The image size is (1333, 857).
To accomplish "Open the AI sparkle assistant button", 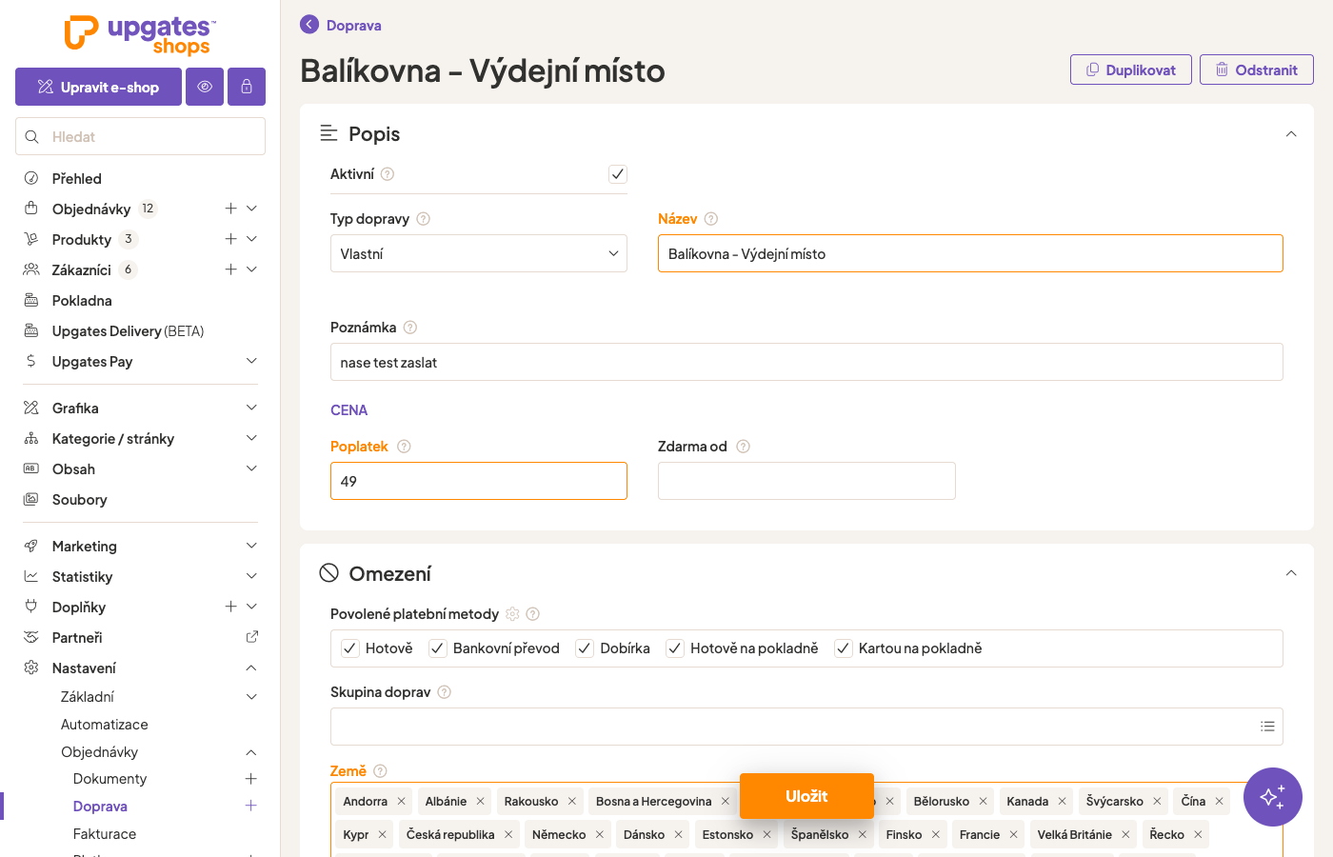I will [1272, 797].
